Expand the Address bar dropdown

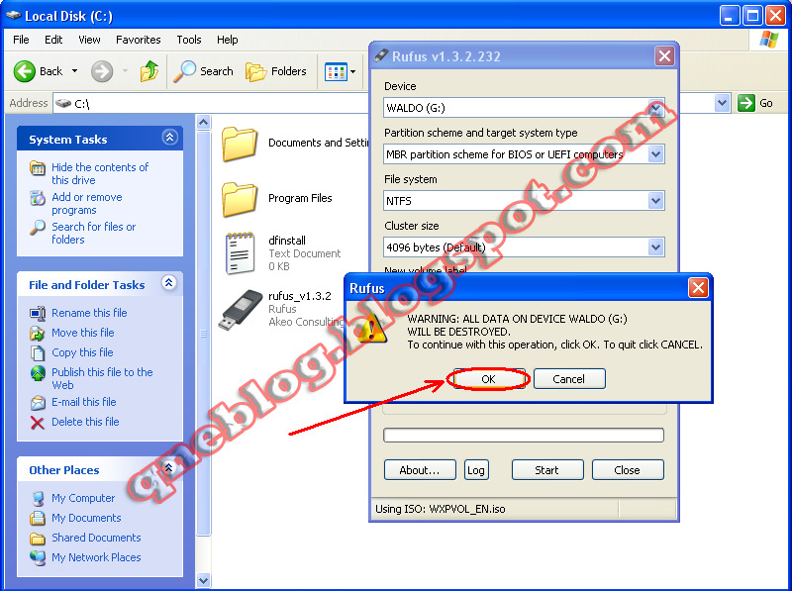[x=723, y=103]
